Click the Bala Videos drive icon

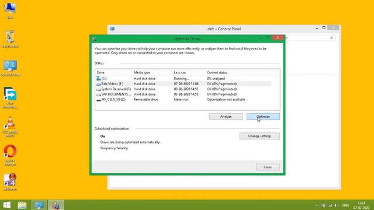click(99, 84)
